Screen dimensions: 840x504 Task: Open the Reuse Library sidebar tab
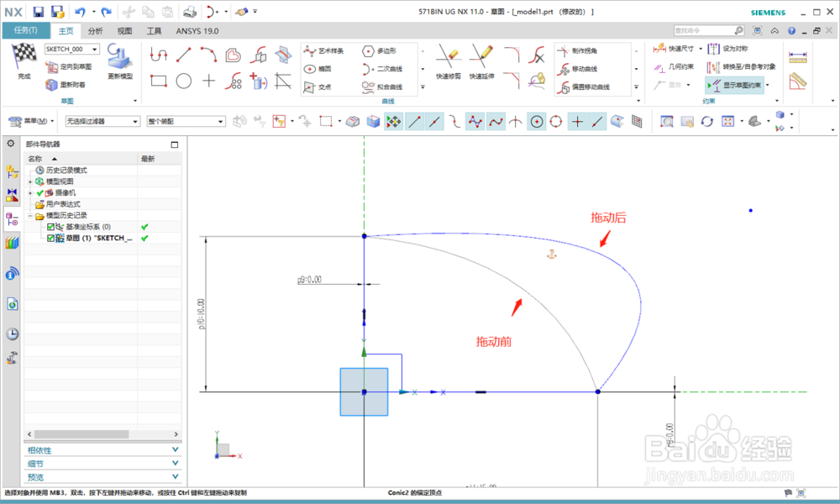12,243
